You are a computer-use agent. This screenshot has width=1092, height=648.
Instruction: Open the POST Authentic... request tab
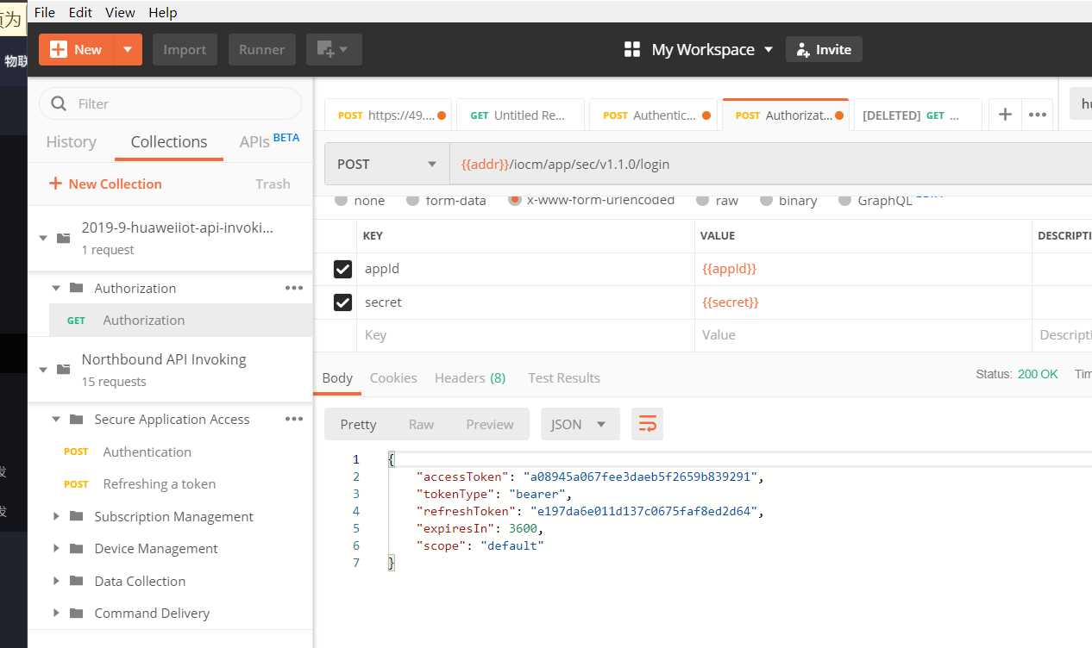pos(653,115)
